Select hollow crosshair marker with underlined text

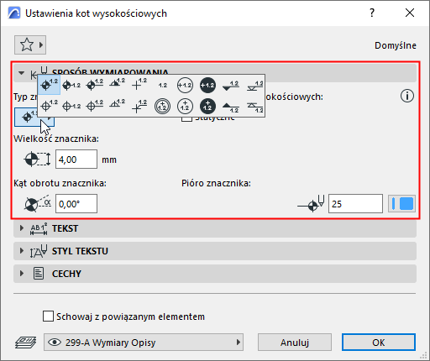tap(94, 106)
